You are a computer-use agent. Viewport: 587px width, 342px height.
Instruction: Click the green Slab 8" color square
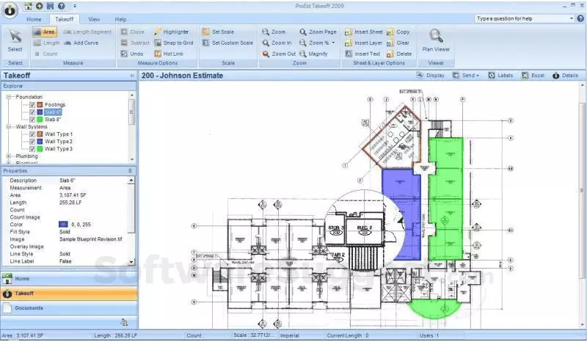[40, 119]
